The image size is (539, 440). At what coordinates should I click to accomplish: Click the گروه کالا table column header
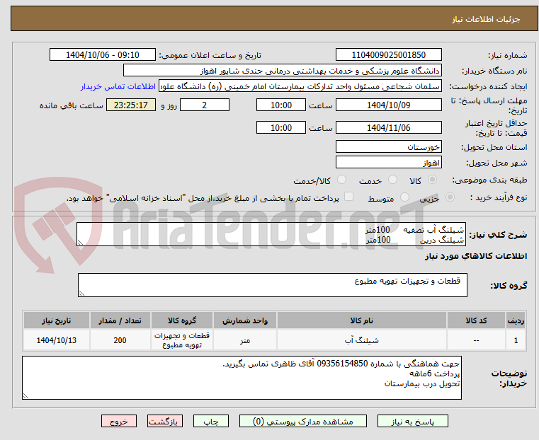pyautogui.click(x=182, y=320)
